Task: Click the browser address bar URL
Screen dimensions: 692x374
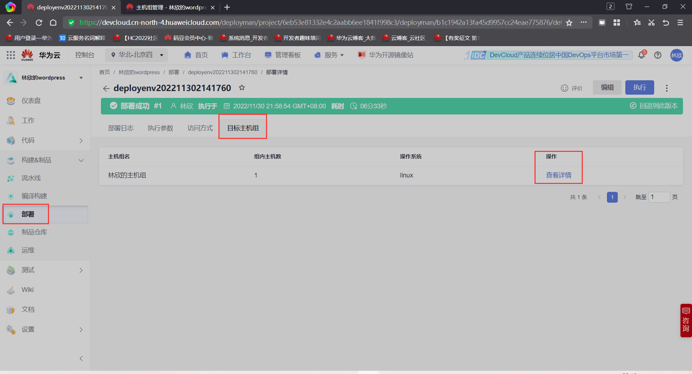Action: pyautogui.click(x=320, y=23)
